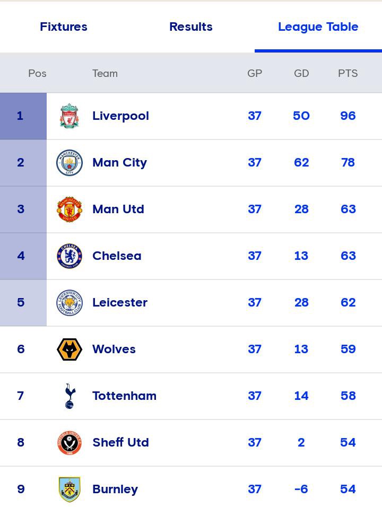Open the Tottenham team link
This screenshot has height=507, width=382.
[x=124, y=396]
